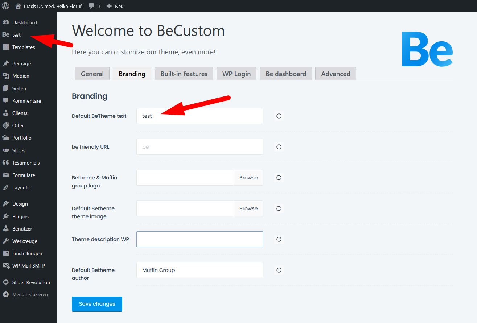This screenshot has width=477, height=323.
Task: Click the info icon beside Default Betheme author
Action: (279, 270)
